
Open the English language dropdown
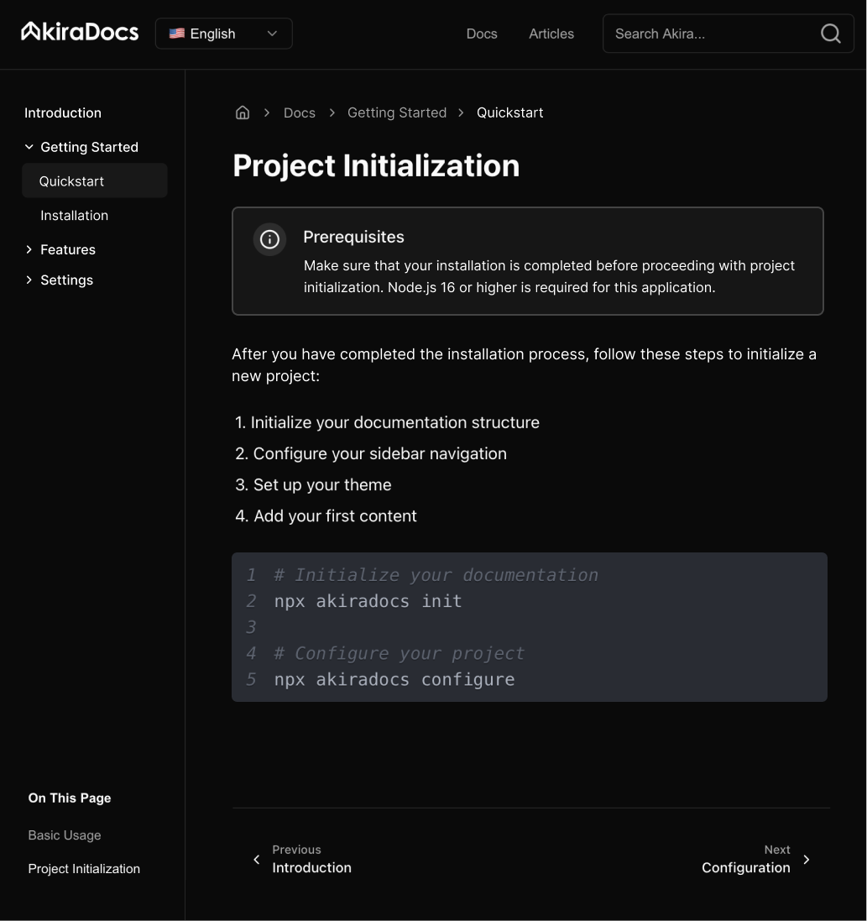tap(223, 34)
